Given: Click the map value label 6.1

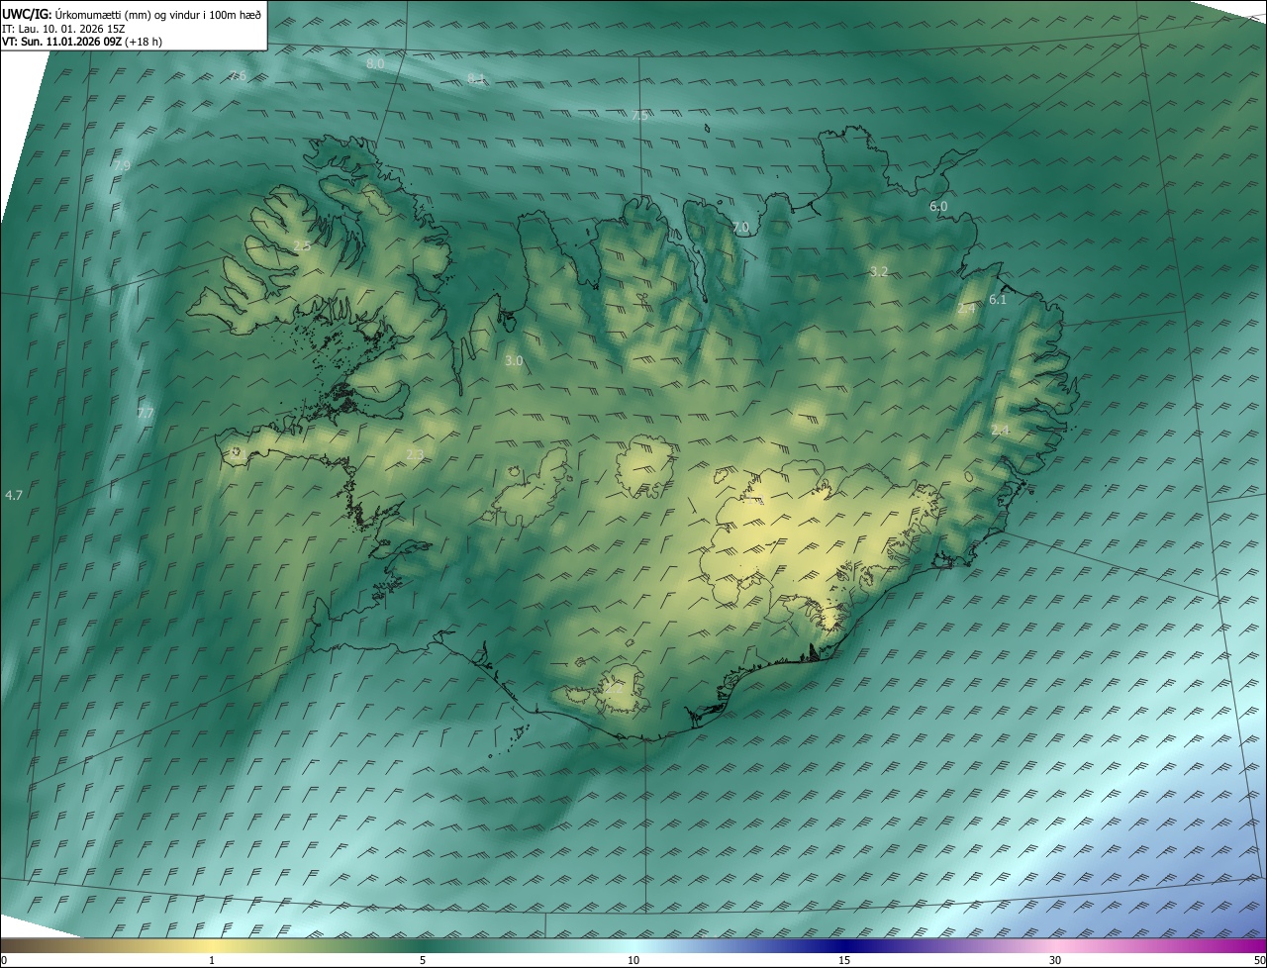Looking at the screenshot, I should (998, 300).
